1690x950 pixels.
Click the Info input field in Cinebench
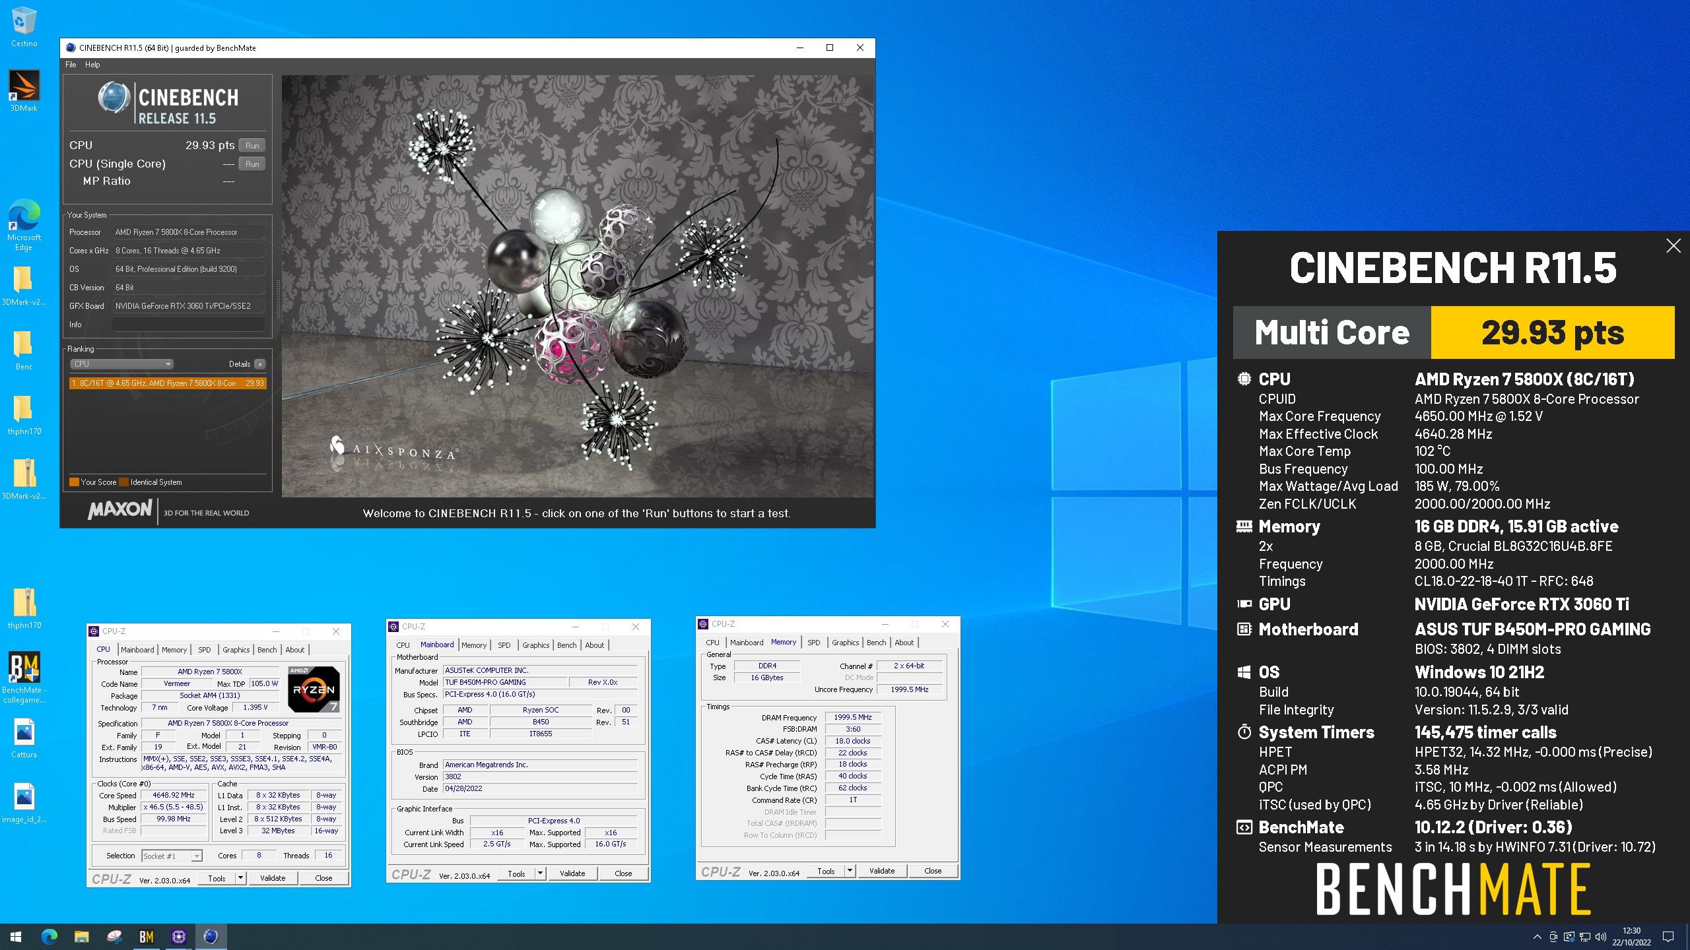pos(189,325)
